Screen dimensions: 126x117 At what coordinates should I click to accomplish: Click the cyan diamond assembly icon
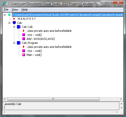(x=9, y=15)
